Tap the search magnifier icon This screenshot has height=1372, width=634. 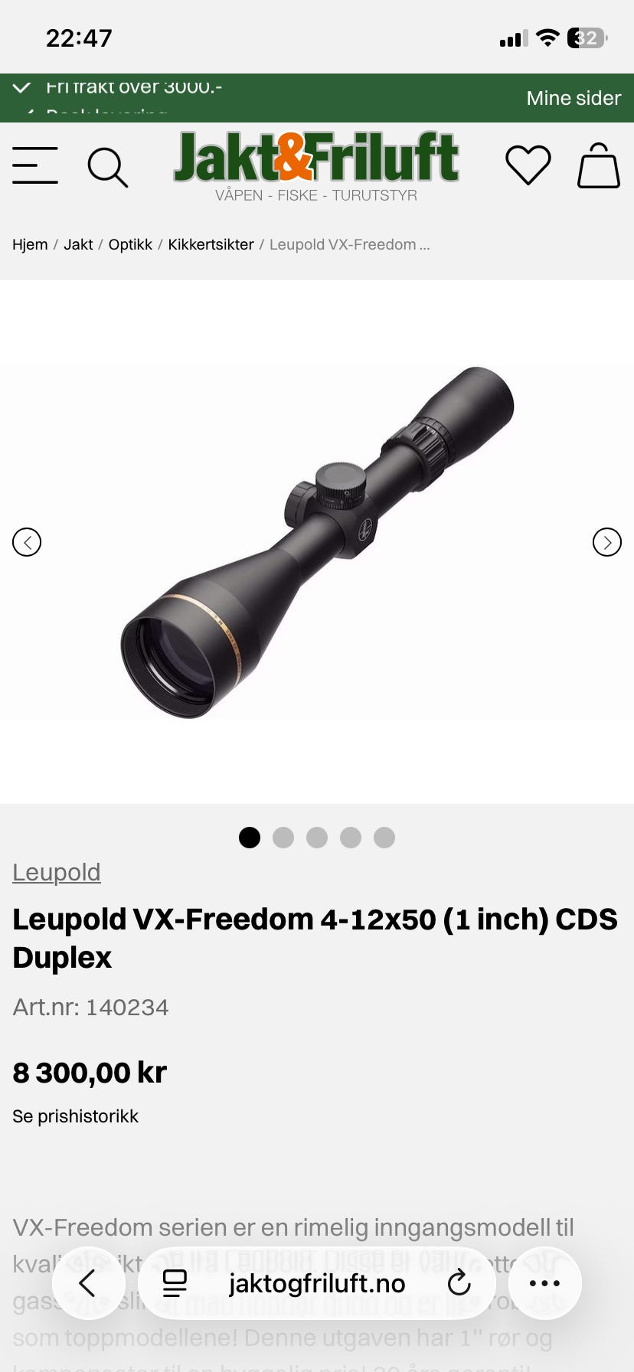107,168
